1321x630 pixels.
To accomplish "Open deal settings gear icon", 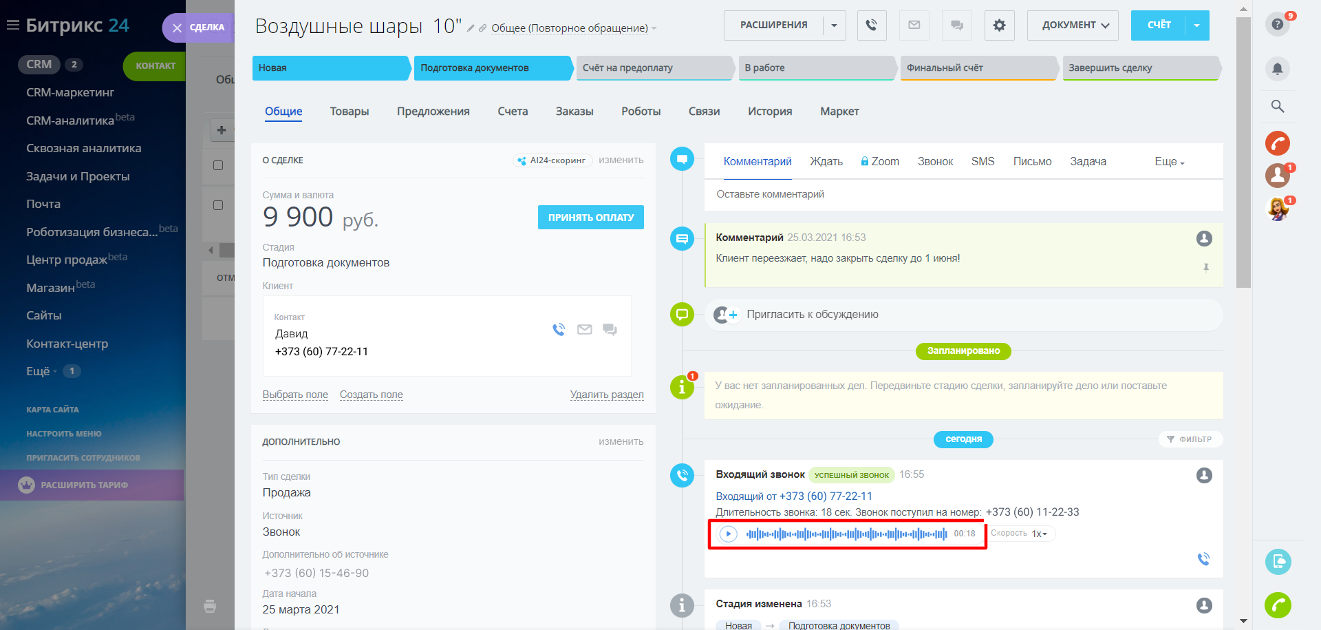I will click(999, 25).
